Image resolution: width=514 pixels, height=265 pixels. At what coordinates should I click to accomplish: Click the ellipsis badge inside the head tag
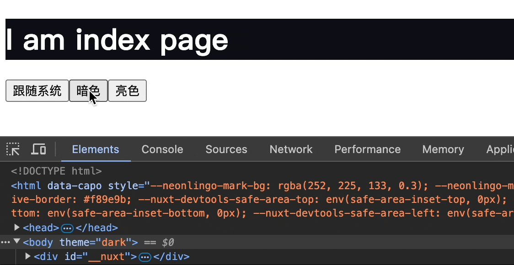pos(67,228)
